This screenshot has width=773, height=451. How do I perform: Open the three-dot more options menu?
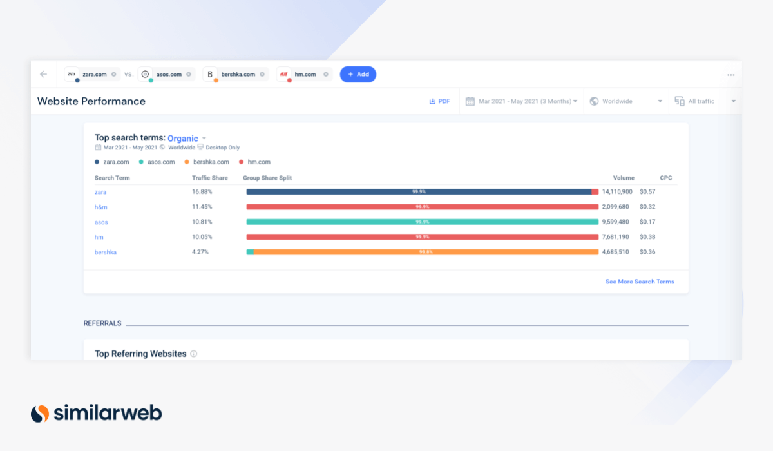[731, 75]
